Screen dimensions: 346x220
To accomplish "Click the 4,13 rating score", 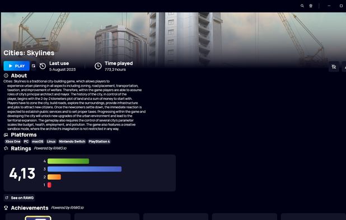I will click(x=22, y=174).
